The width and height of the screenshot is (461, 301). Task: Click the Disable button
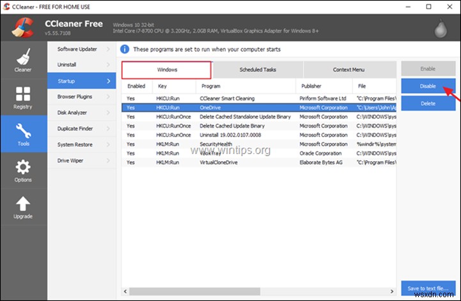(428, 86)
